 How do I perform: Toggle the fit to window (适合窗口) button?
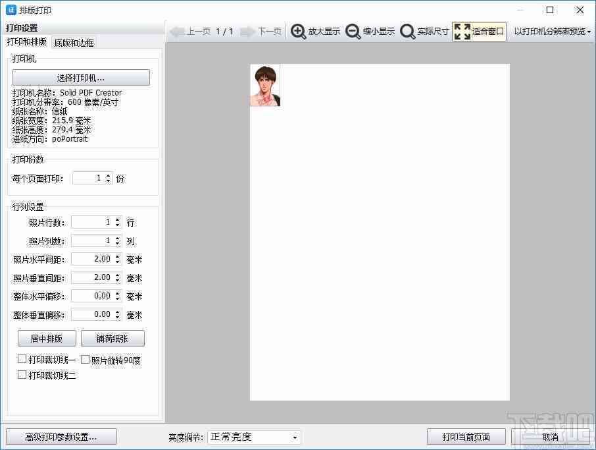coord(479,32)
